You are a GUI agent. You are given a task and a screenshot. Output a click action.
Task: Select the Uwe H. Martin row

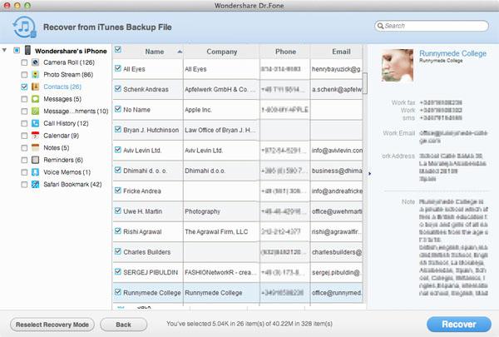pyautogui.click(x=237, y=211)
